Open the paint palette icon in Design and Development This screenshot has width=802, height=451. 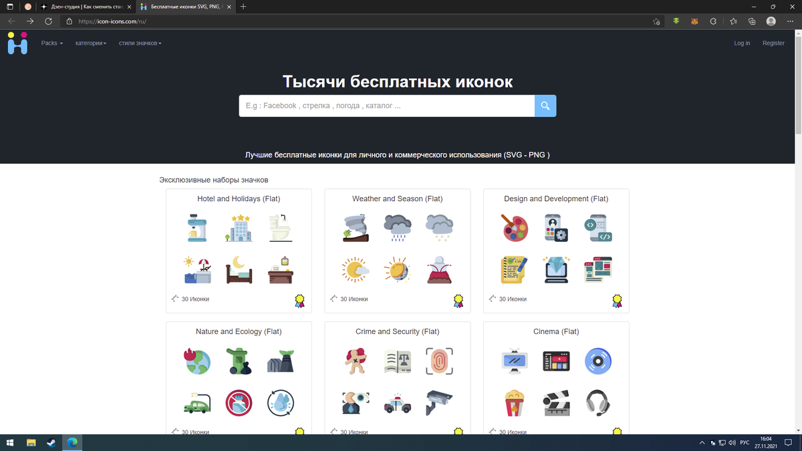point(513,227)
